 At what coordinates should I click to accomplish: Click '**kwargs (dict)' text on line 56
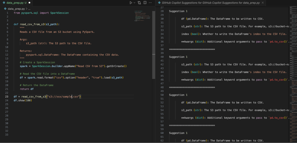tap(193, 118)
